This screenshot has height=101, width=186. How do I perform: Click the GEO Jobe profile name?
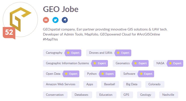coord(61,9)
